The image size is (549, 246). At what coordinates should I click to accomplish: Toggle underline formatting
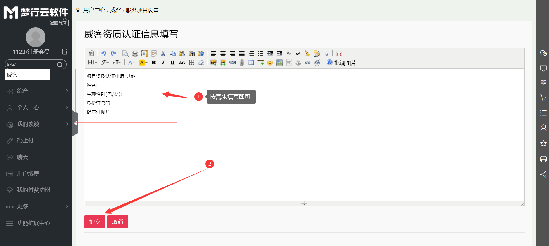point(173,63)
